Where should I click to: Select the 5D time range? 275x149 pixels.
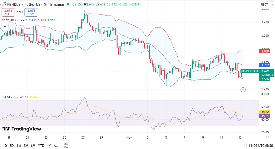(12, 146)
